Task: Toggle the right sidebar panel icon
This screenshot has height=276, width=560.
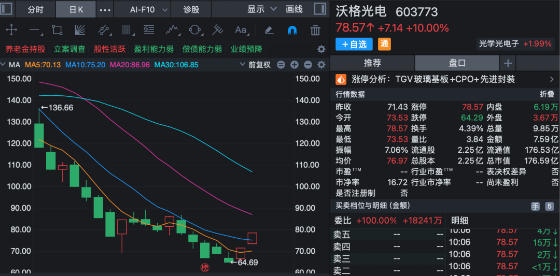Action: point(319,9)
